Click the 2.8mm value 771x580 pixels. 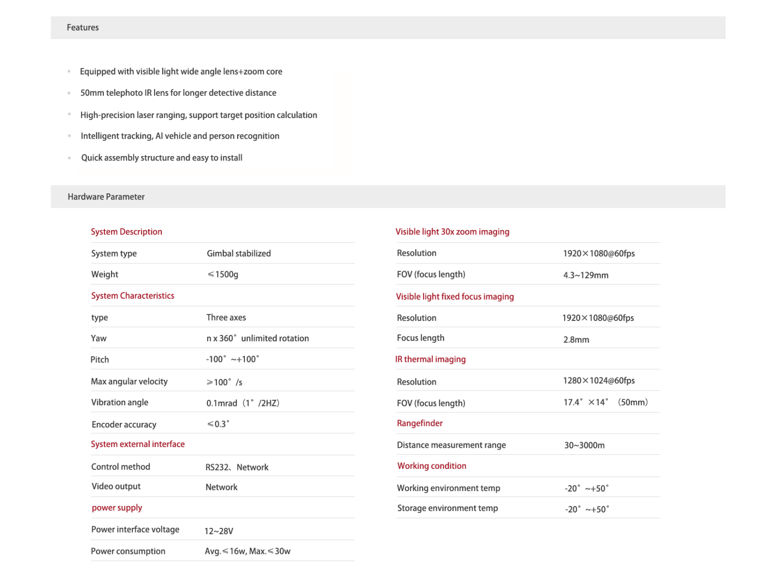(x=576, y=340)
